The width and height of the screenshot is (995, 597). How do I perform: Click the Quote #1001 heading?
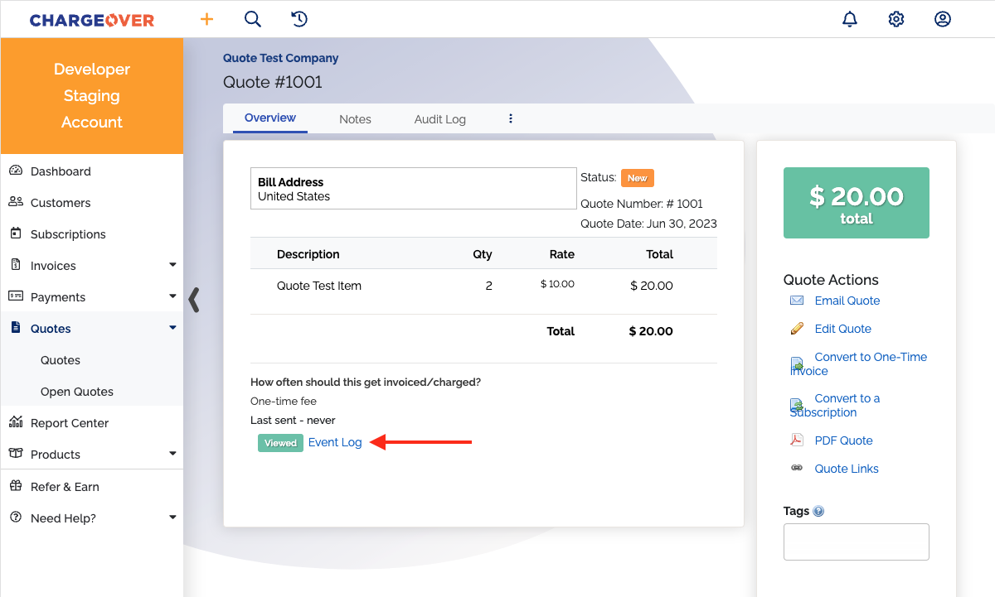pyautogui.click(x=273, y=82)
